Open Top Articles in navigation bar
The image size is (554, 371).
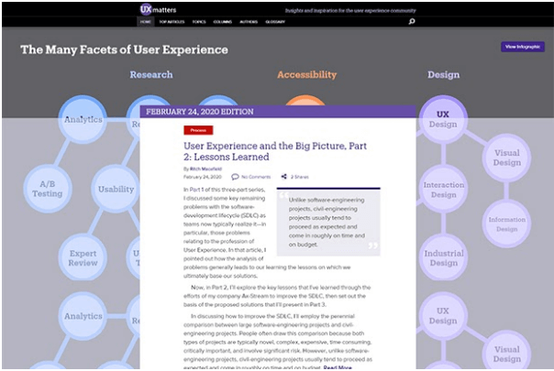coord(172,20)
